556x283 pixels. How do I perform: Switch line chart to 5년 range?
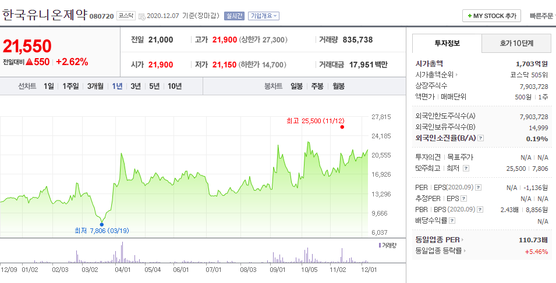click(154, 86)
